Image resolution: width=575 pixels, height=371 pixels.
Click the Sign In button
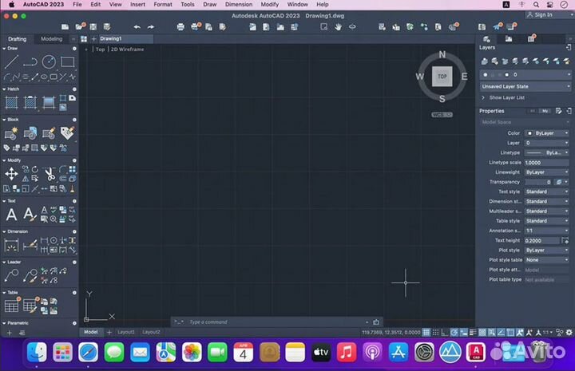coord(540,14)
